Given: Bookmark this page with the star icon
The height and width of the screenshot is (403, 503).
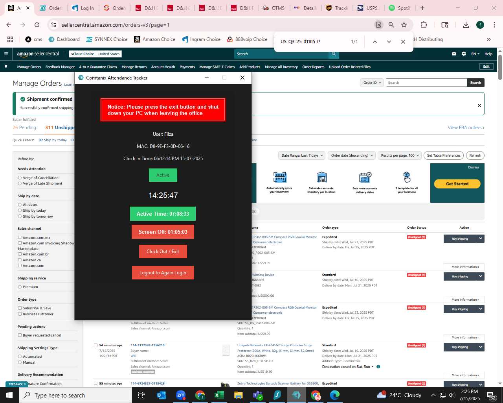Looking at the screenshot, I should (404, 25).
